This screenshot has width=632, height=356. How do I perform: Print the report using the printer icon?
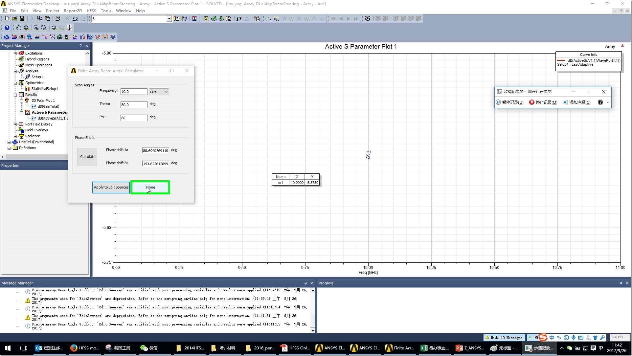tap(57, 19)
